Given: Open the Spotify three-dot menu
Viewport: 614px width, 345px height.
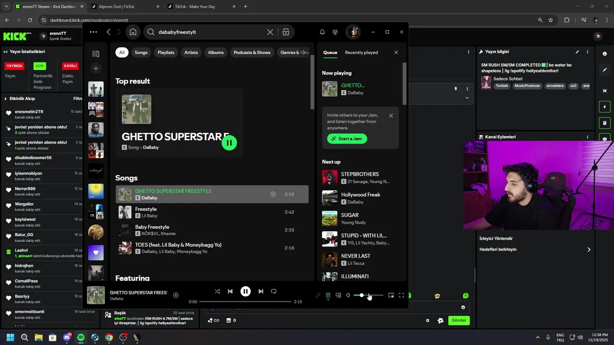Looking at the screenshot, I should [93, 32].
